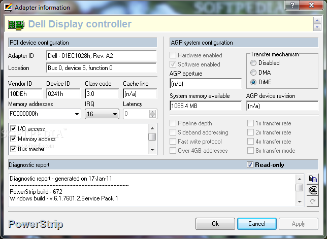Toggle the I/O access checkbox
Screen dimensions: 327x239
[13, 128]
